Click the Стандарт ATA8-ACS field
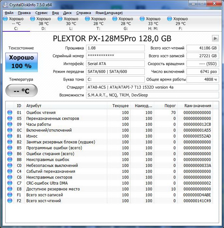224x228 pixels. coord(152,87)
